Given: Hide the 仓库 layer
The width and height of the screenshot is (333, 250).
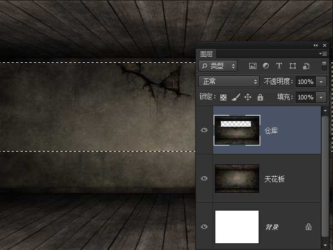Looking at the screenshot, I should coord(204,130).
